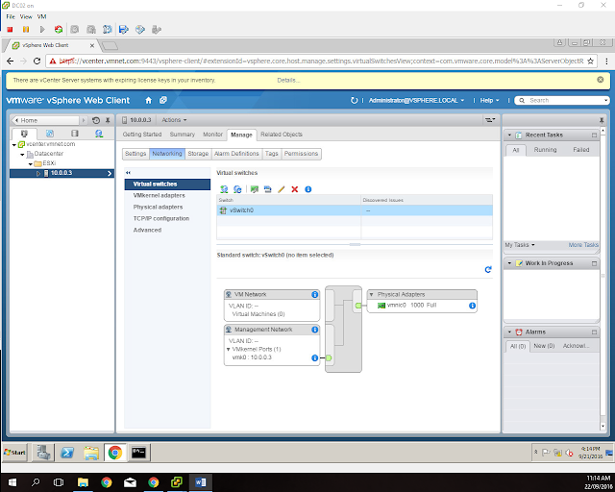Click the refresh icon for switch diagram
This screenshot has width=615, height=492.
pos(488,269)
